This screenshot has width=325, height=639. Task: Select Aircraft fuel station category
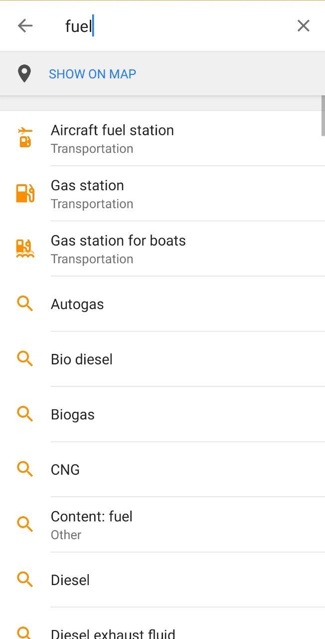[x=113, y=138]
